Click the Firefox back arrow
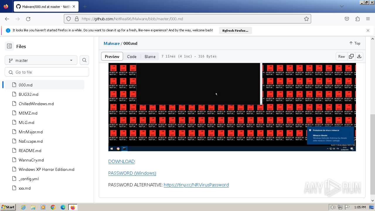The image size is (375, 211). (x=7, y=19)
